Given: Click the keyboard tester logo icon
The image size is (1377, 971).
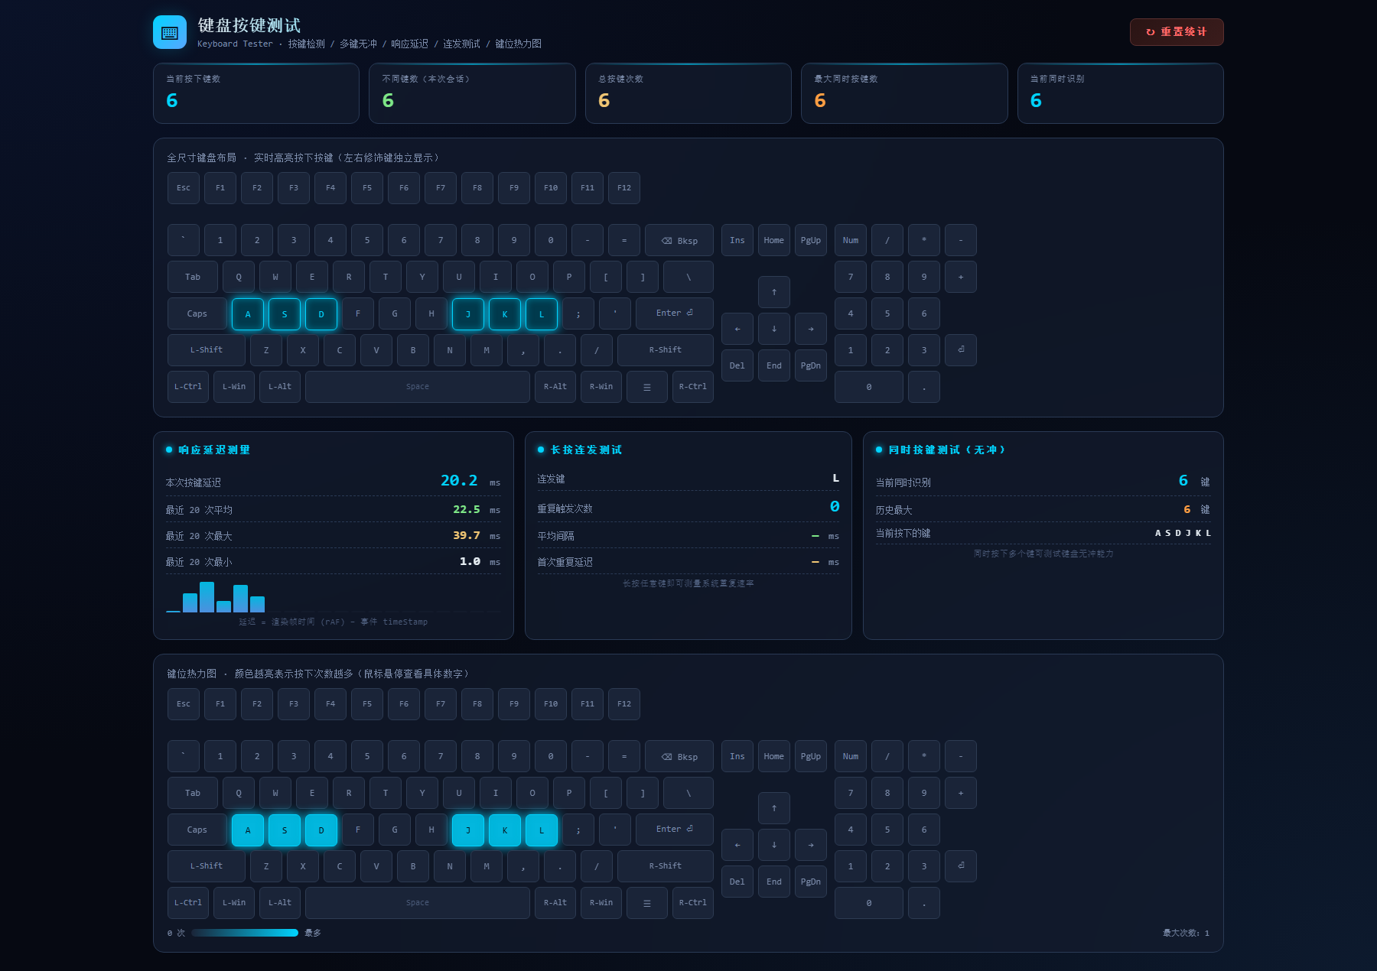Looking at the screenshot, I should point(170,32).
